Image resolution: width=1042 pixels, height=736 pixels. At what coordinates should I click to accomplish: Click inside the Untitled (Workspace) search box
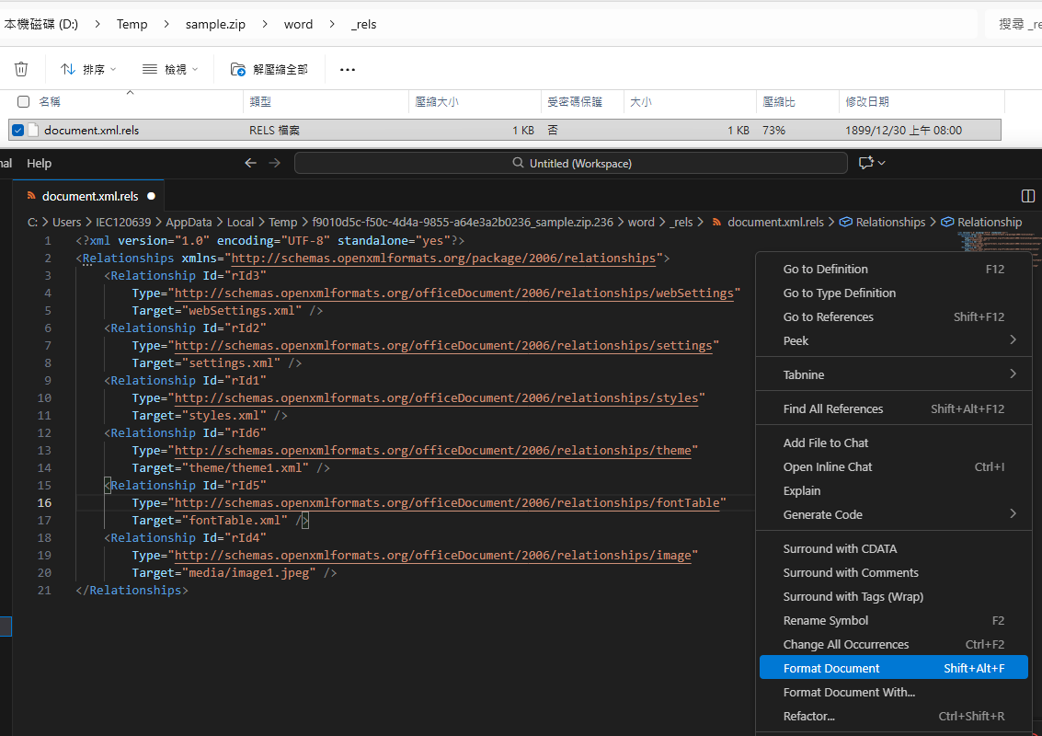[570, 162]
